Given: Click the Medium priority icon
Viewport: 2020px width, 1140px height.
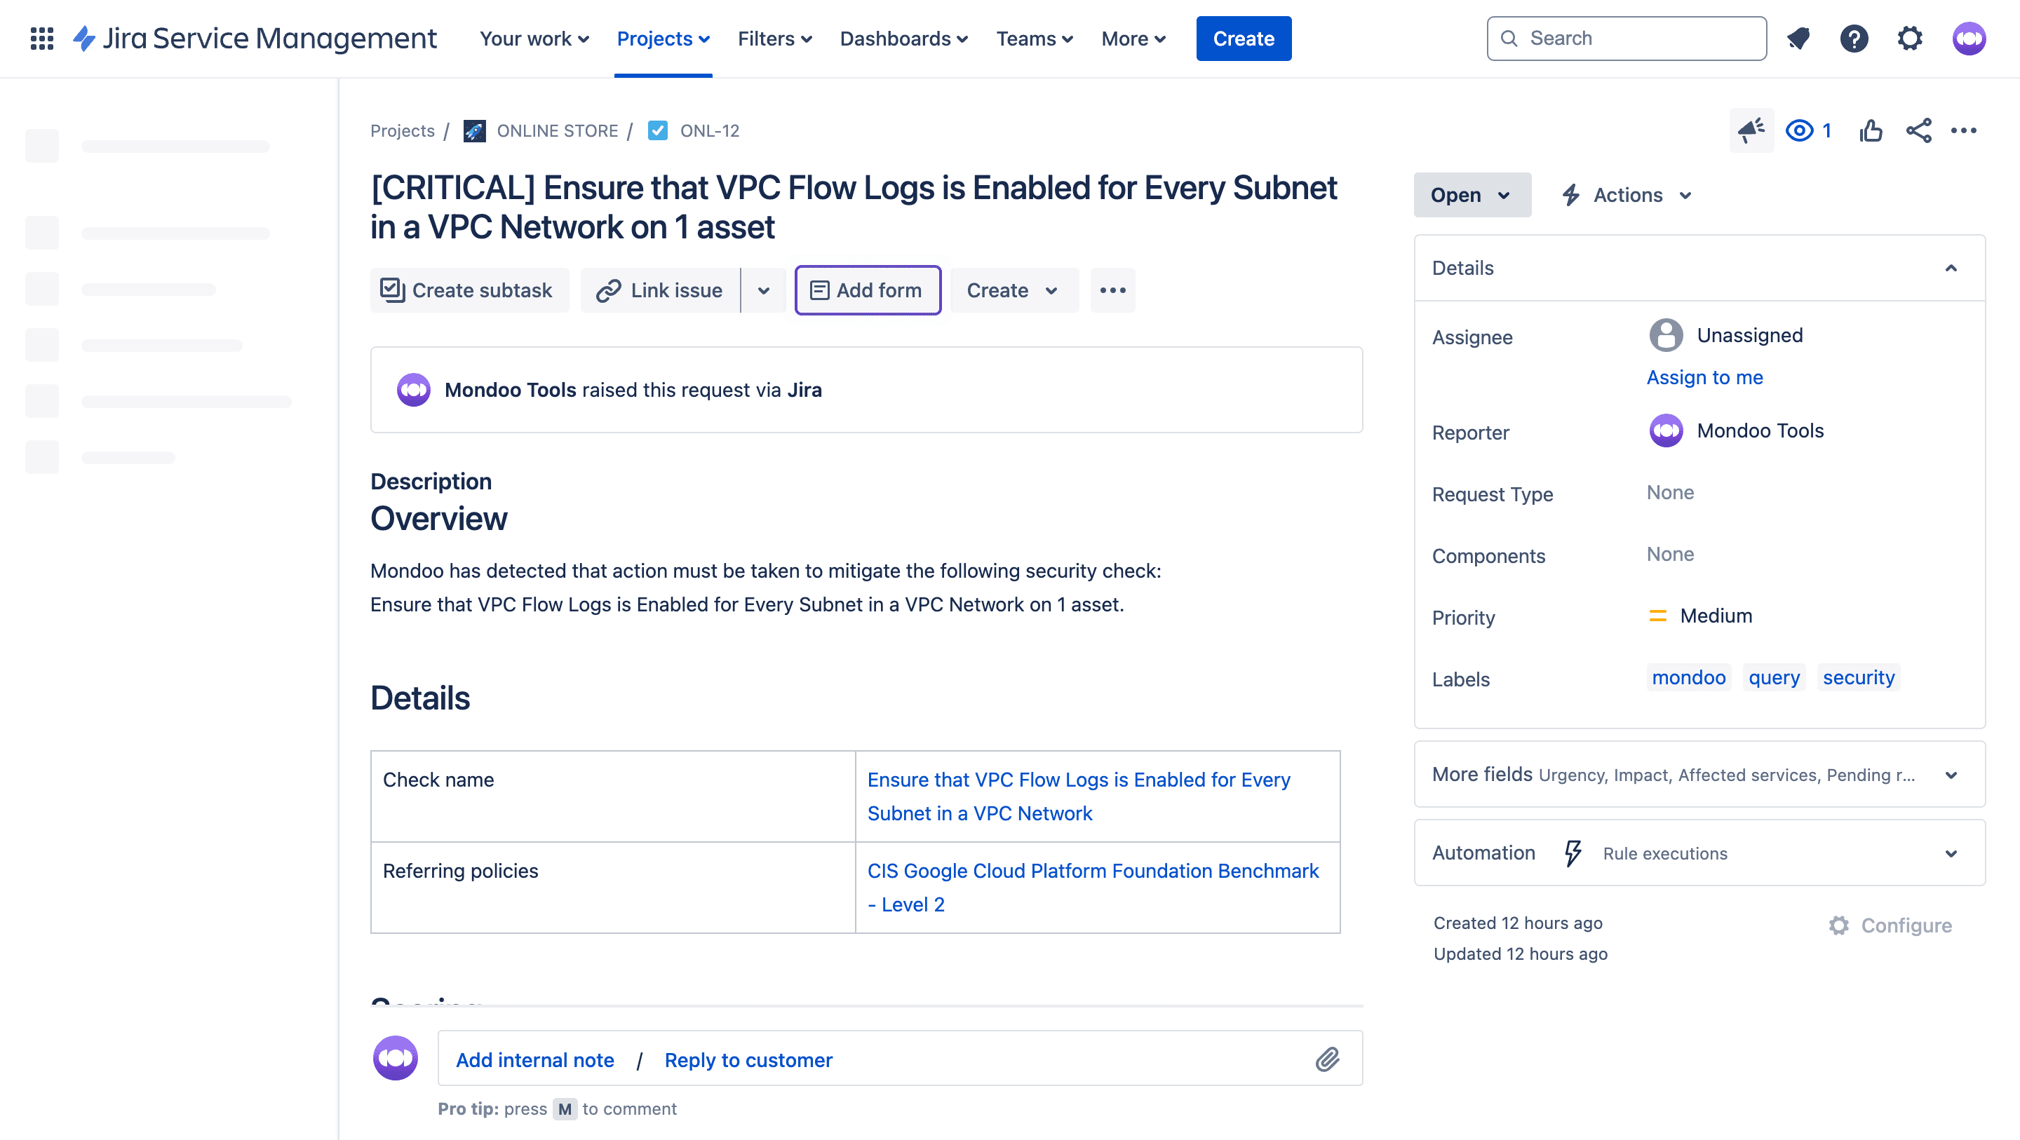Looking at the screenshot, I should pos(1657,615).
